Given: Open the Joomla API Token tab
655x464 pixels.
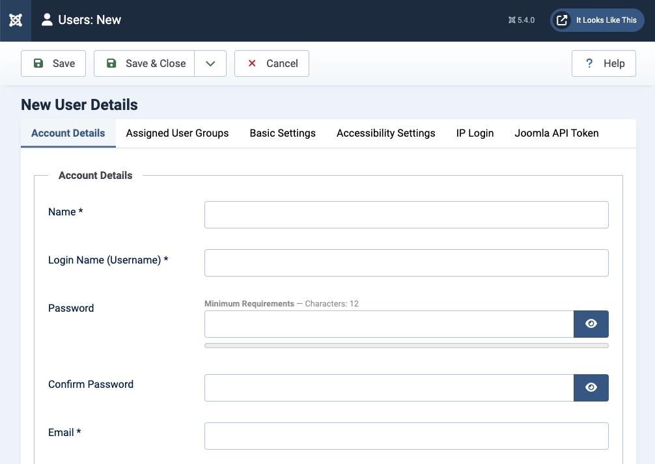Looking at the screenshot, I should coord(556,133).
